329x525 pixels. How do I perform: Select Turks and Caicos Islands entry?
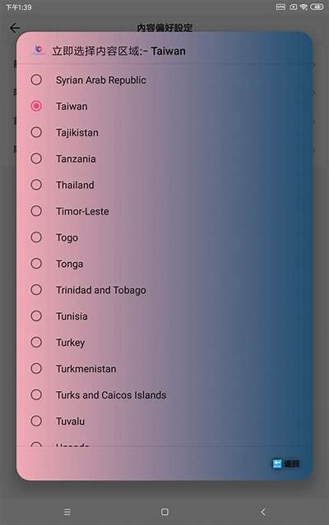click(164, 394)
